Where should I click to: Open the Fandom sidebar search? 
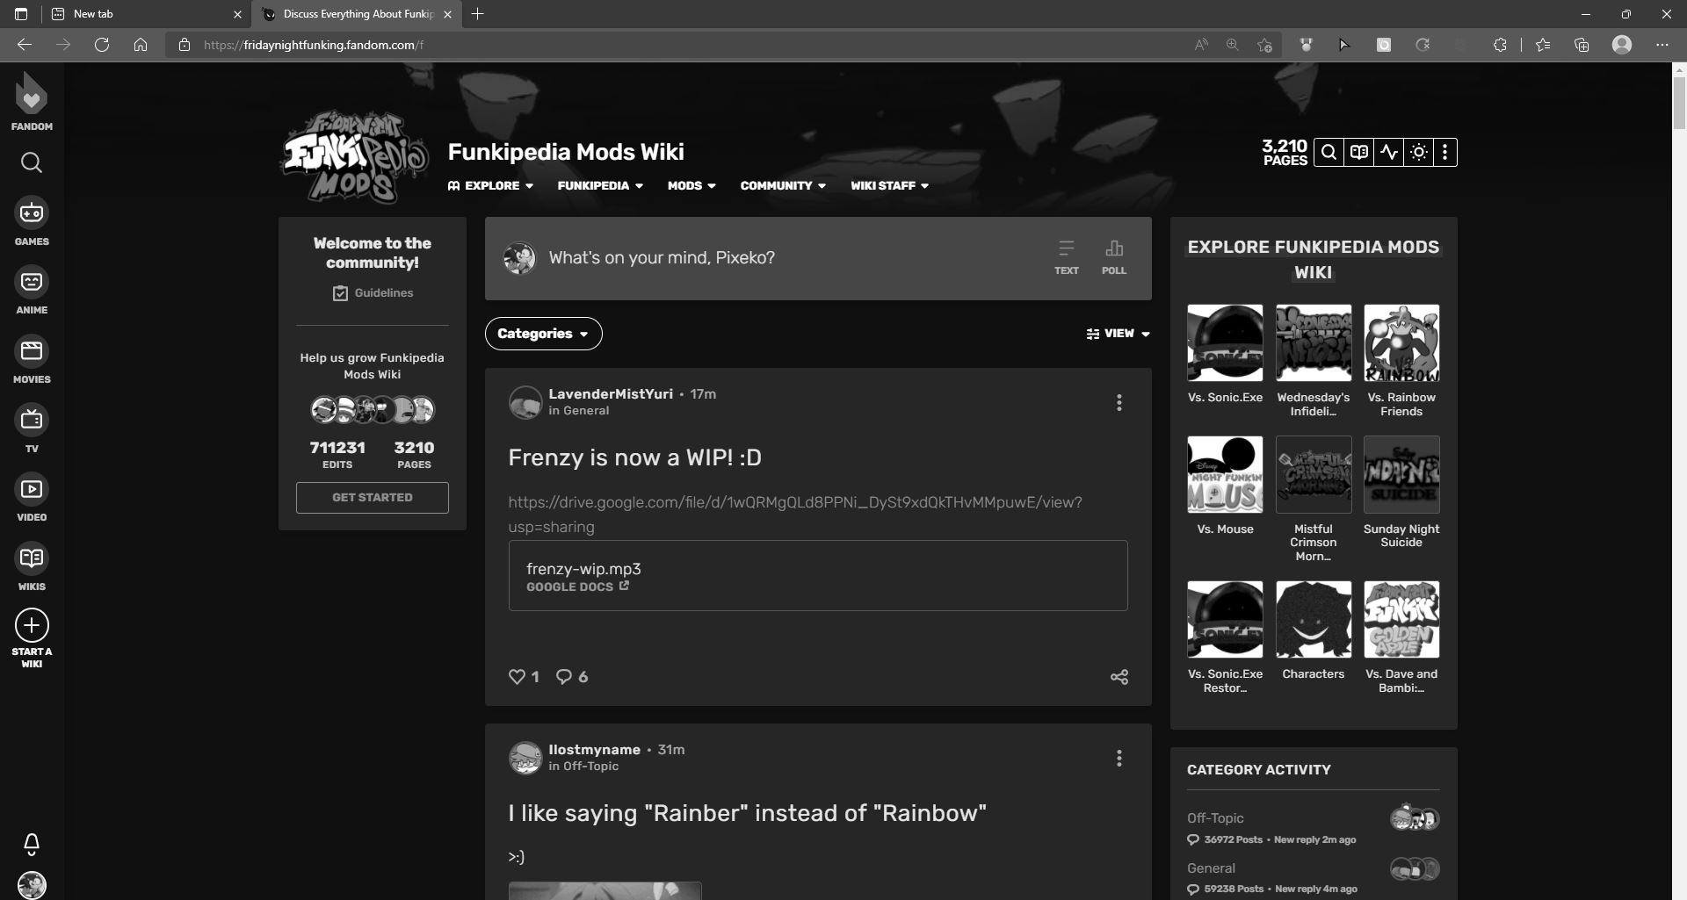pos(32,162)
